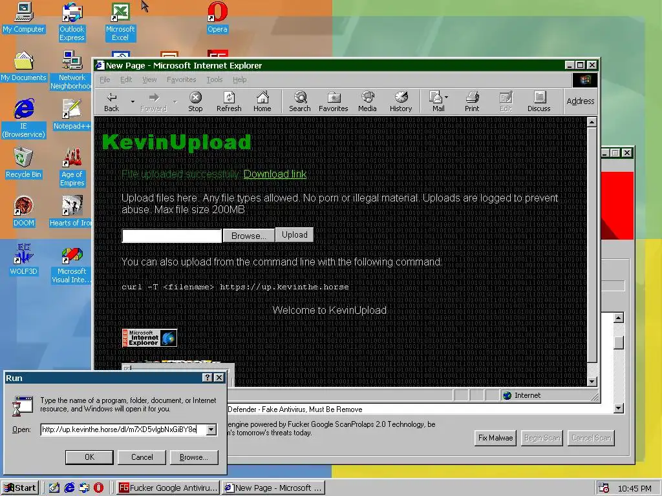Image resolution: width=662 pixels, height=496 pixels.
Task: Open the View menu
Action: tap(149, 79)
